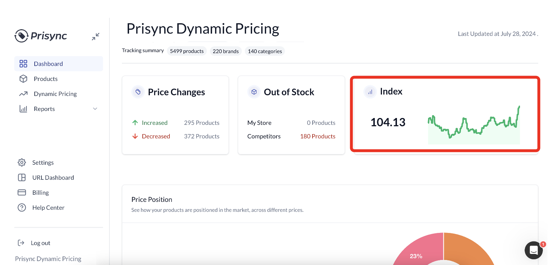Open the Products page
This screenshot has height=265, width=550.
[45, 79]
